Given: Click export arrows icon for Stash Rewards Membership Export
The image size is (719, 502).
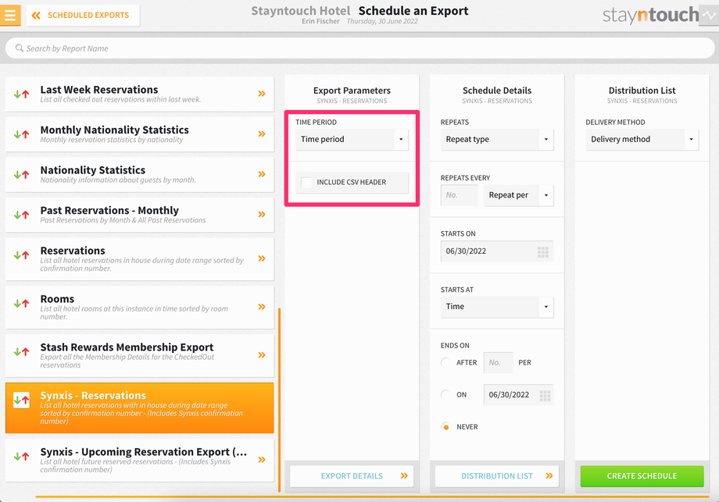Looking at the screenshot, I should (22, 352).
